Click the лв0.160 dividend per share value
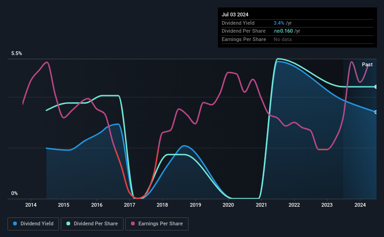 click(283, 31)
